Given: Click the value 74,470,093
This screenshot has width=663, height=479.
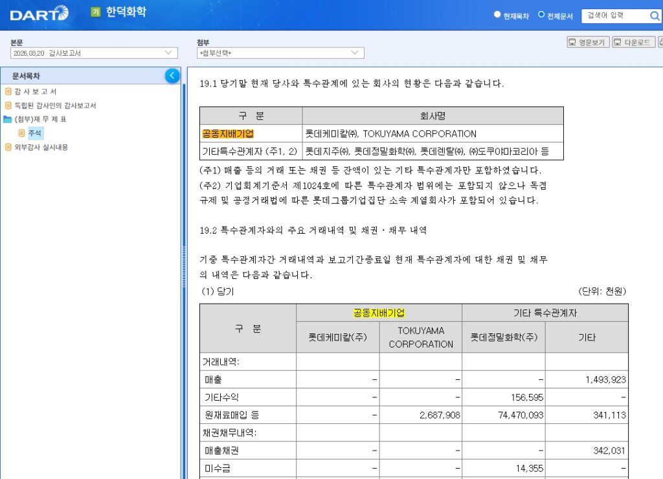Looking at the screenshot, I should click(521, 415).
